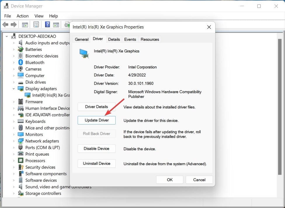Open the Action menu
Viewport: 285px width, 208px height.
tap(22, 16)
